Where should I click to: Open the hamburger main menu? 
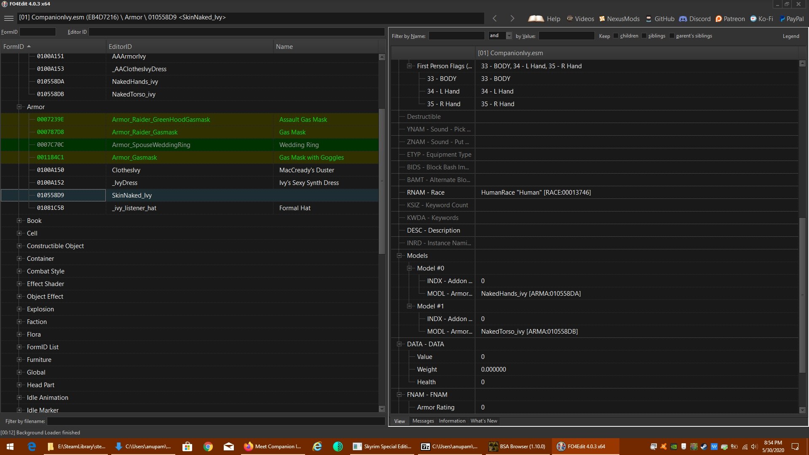8,18
